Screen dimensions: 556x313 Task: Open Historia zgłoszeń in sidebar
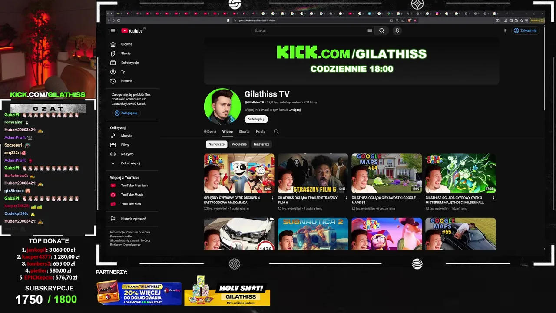coord(132,219)
